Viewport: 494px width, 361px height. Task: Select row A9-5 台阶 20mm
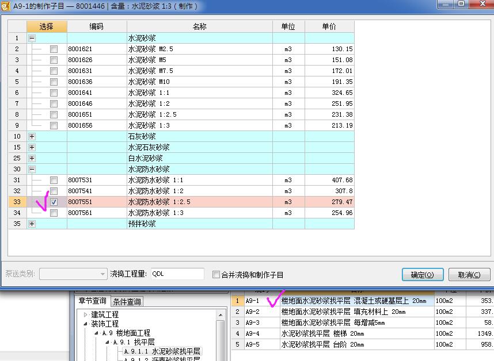pos(362,344)
